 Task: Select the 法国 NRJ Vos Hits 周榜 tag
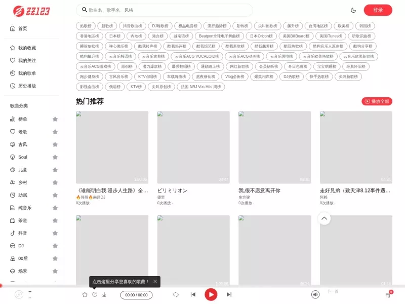pyautogui.click(x=200, y=87)
